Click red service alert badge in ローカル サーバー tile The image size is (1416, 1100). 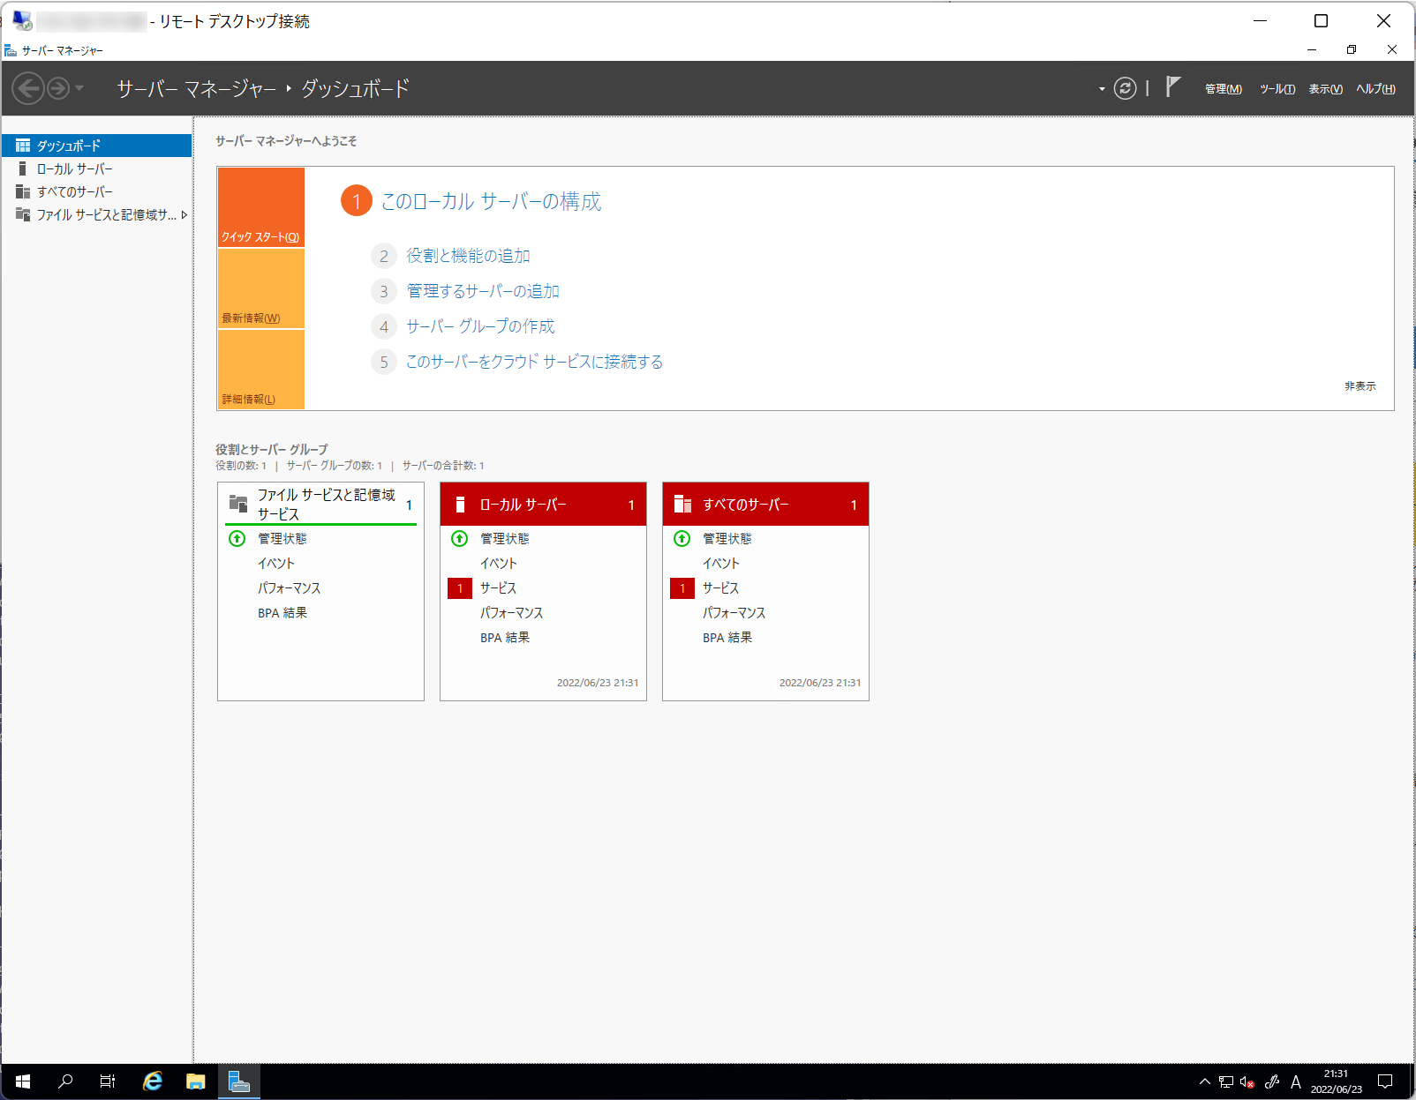click(x=460, y=588)
